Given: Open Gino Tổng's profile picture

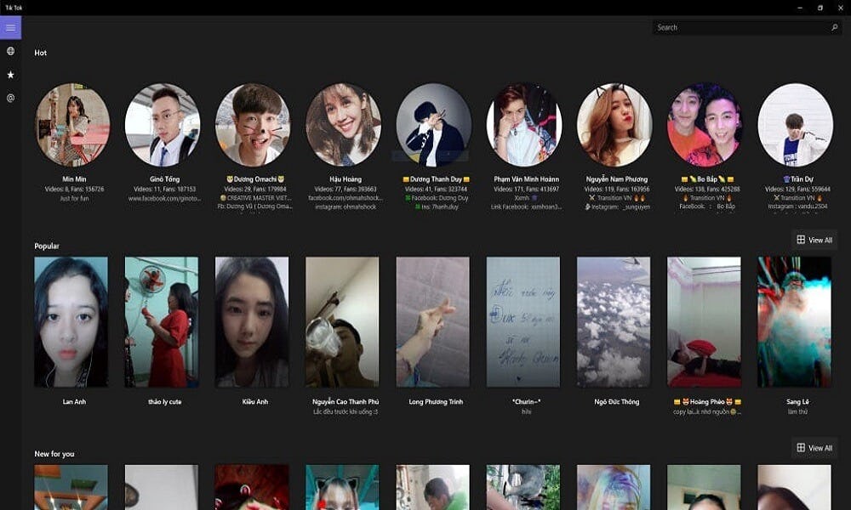Looking at the screenshot, I should pyautogui.click(x=163, y=123).
